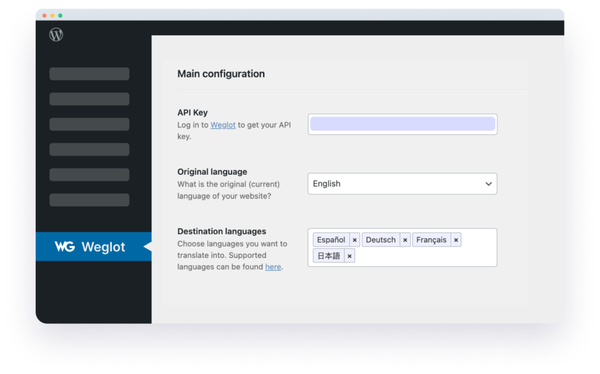Remove Deutsch using its x icon
Screen dimensions: 600x374
405,239
